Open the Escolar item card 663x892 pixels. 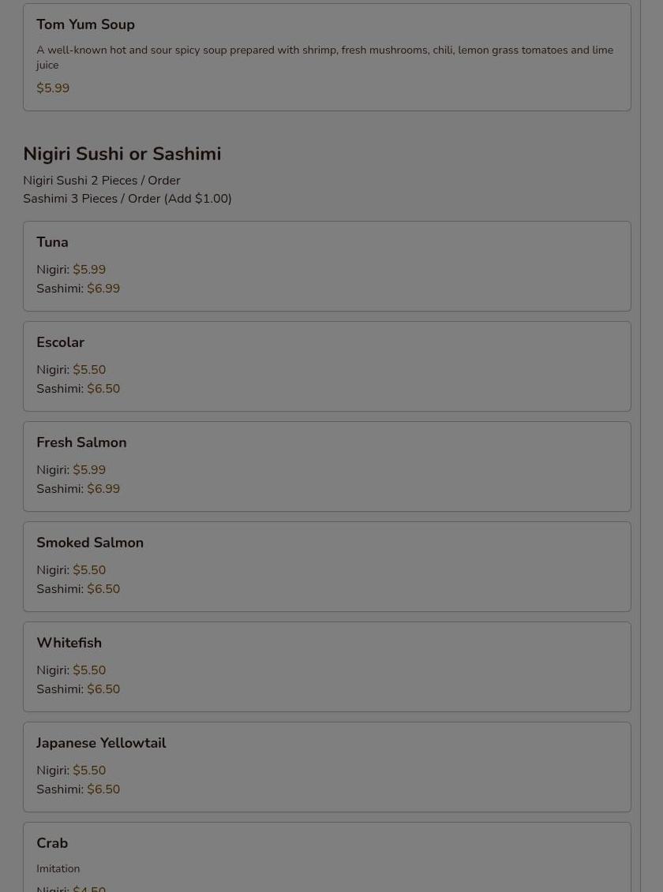60,342
